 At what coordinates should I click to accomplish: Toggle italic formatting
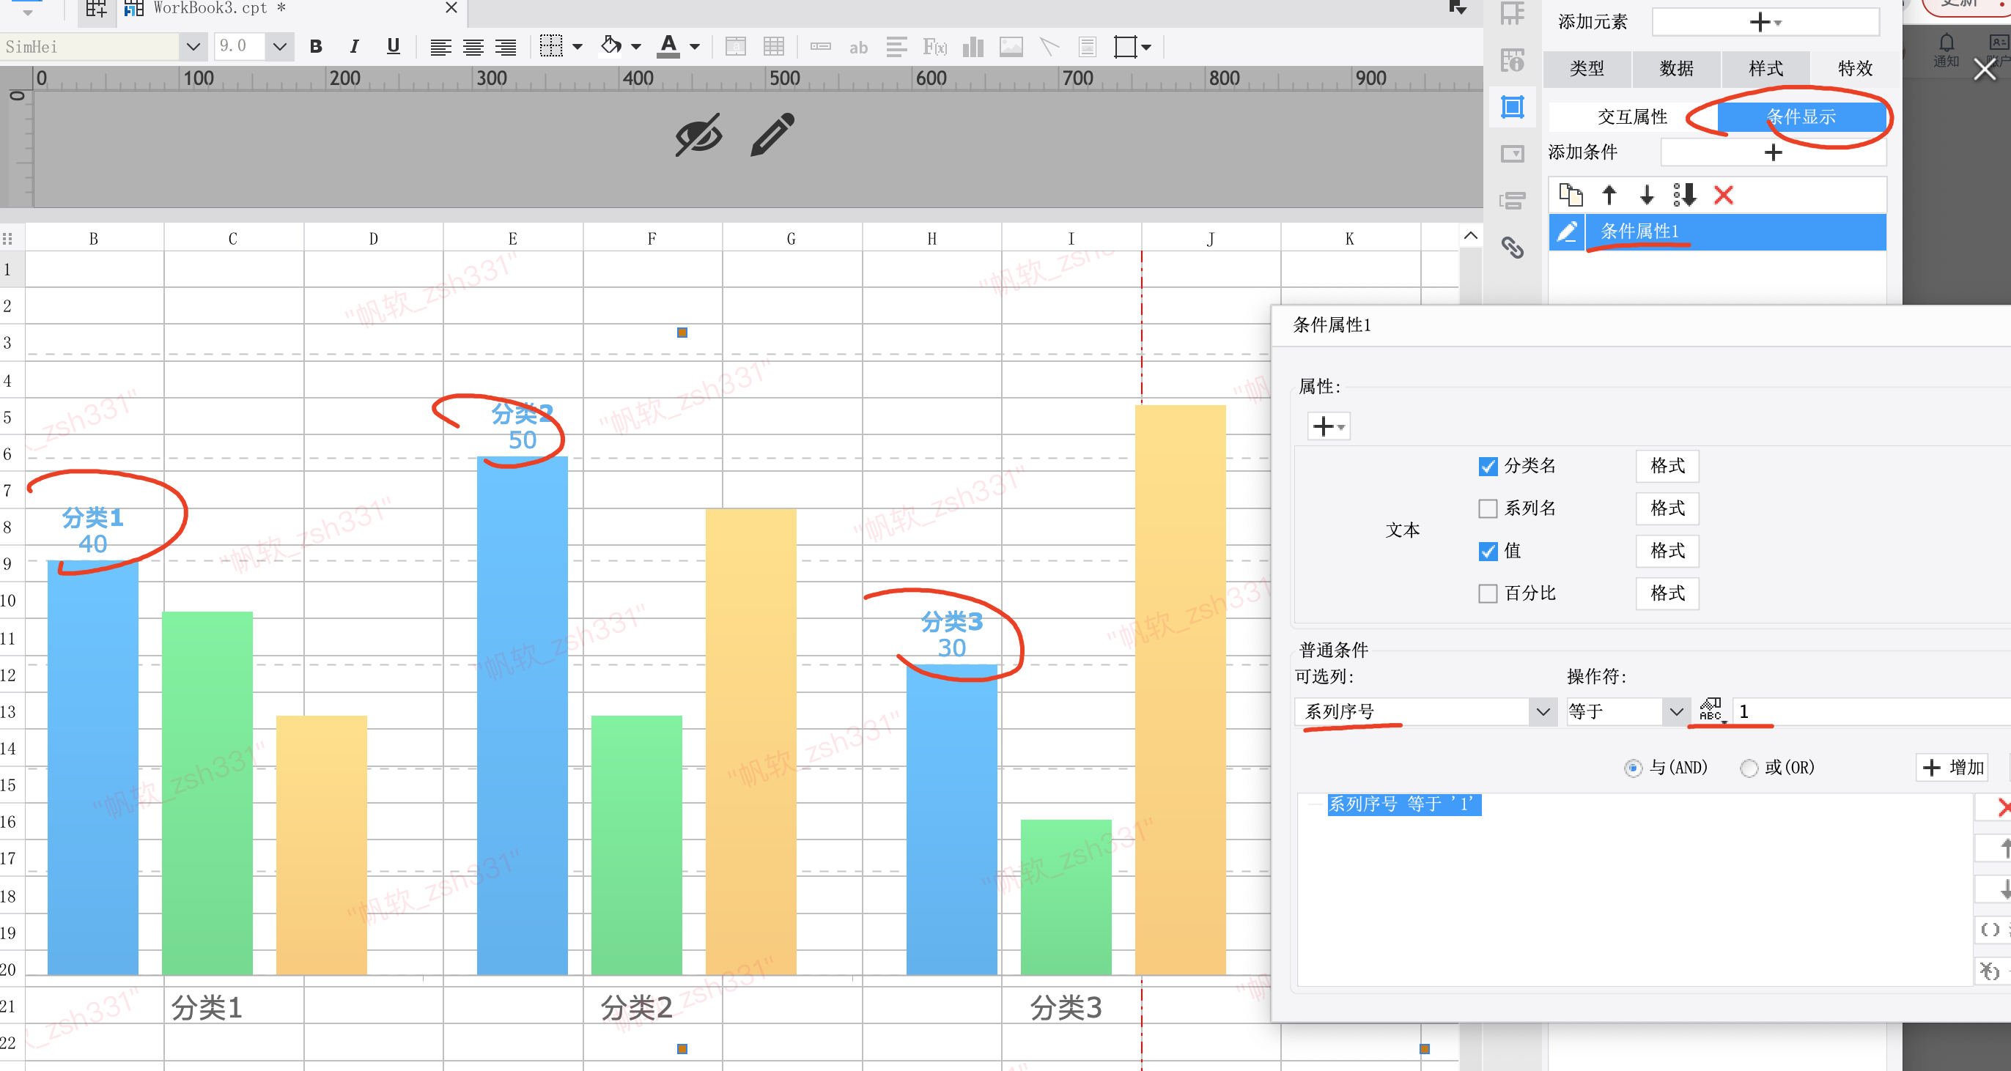pos(355,47)
